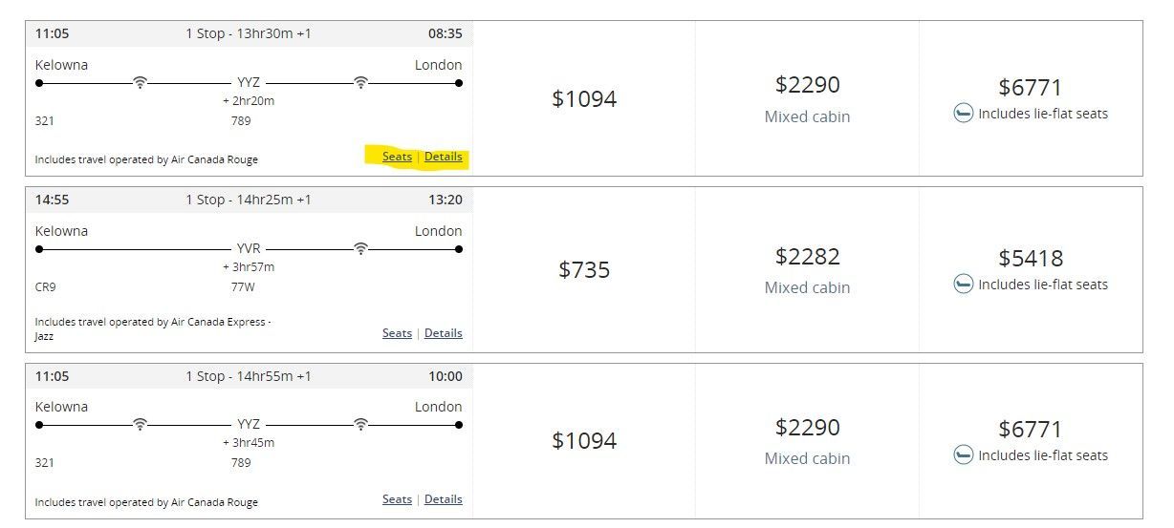The image size is (1174, 528).
Task: Open Seats link for the 08:35 arrival flight
Action: [x=397, y=157]
